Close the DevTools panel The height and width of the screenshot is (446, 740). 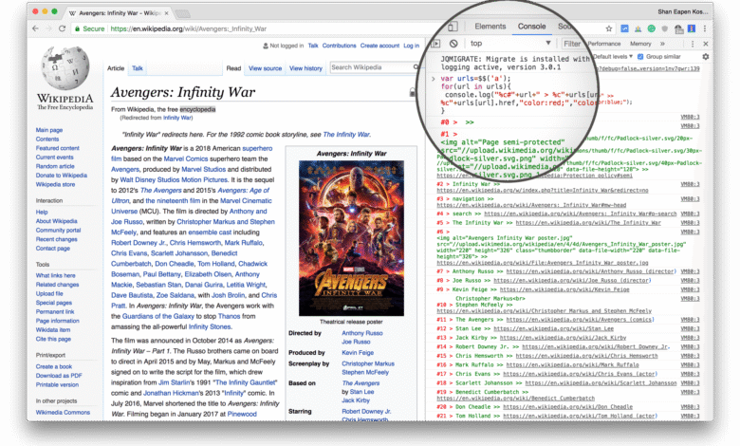click(x=706, y=44)
